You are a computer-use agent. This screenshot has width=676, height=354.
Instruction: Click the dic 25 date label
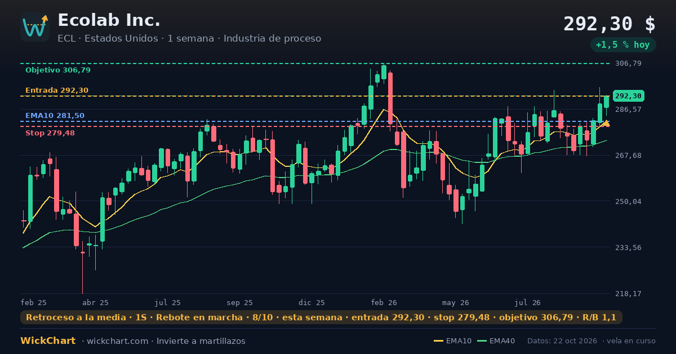312,303
